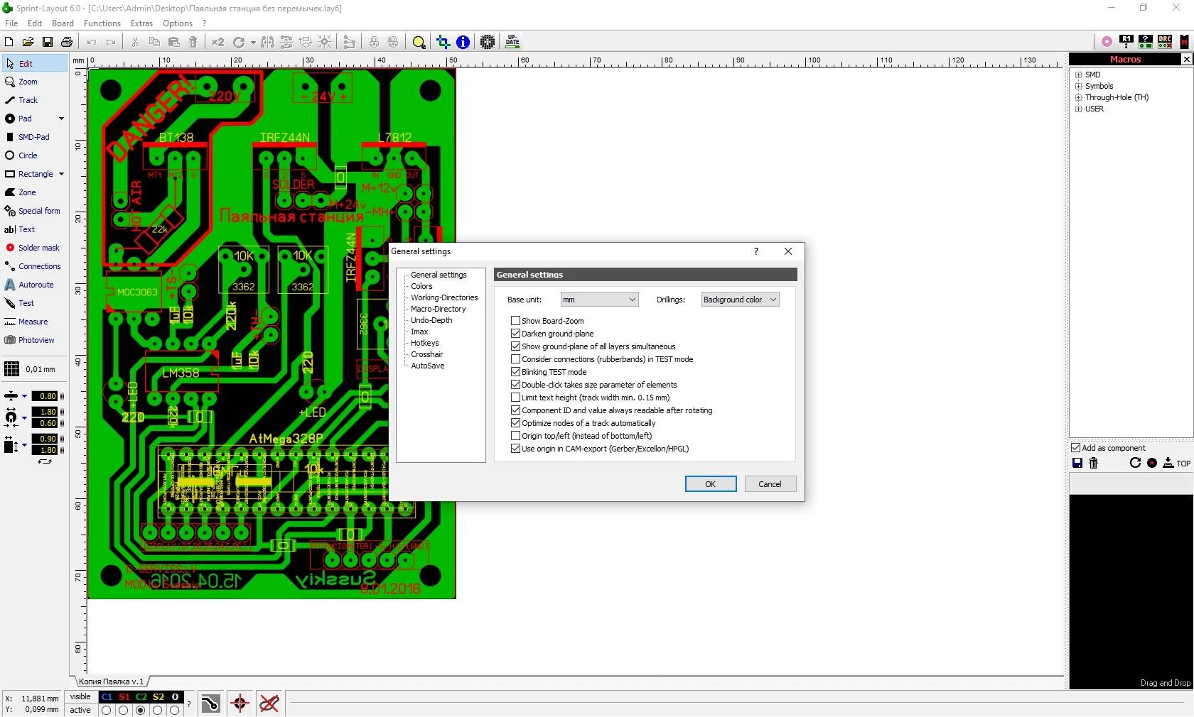Open the Pad tool dropdown arrow

61,119
